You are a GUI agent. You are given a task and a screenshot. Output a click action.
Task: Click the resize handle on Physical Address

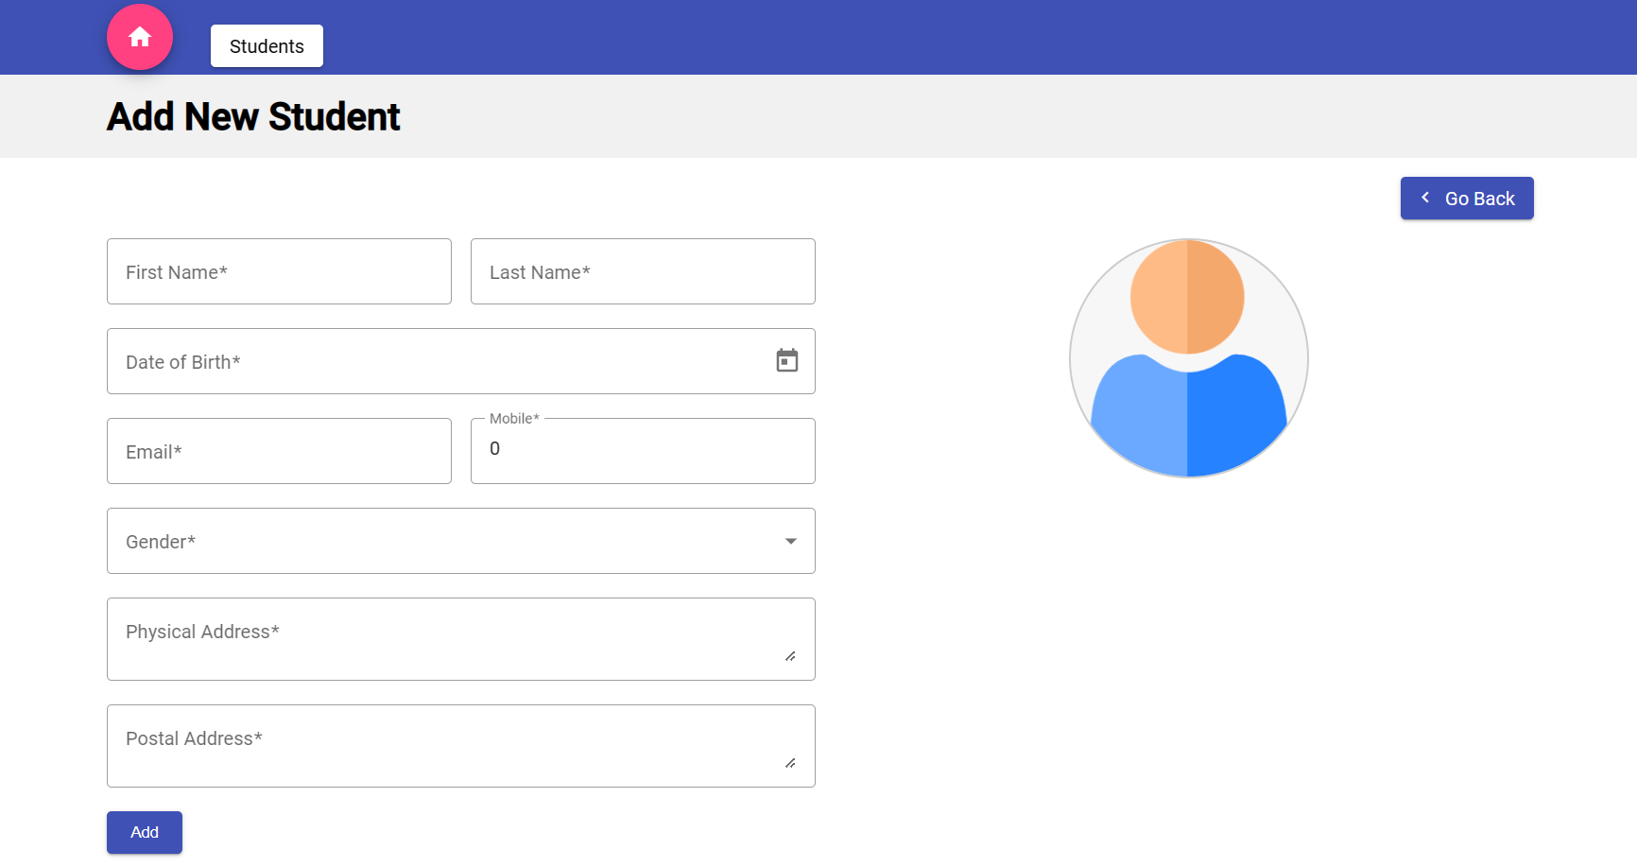click(x=791, y=656)
